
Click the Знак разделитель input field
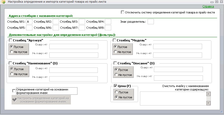pos(151,22)
